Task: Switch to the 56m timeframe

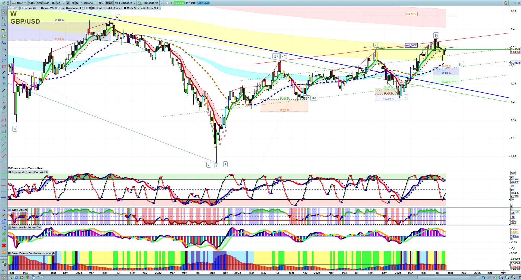Action: tap(47, 3)
